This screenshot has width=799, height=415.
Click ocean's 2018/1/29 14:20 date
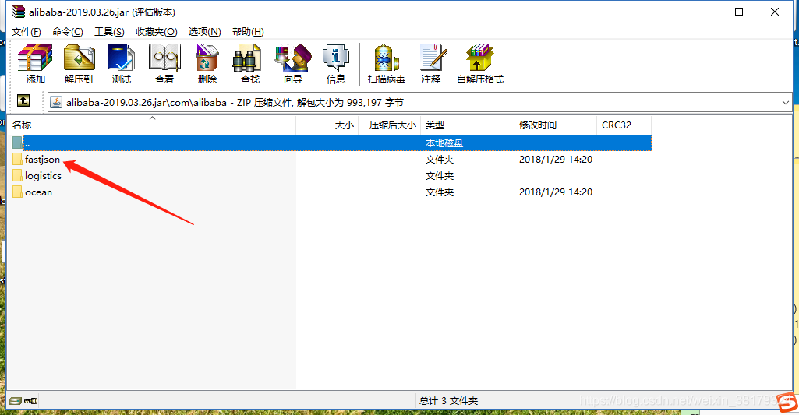click(556, 192)
